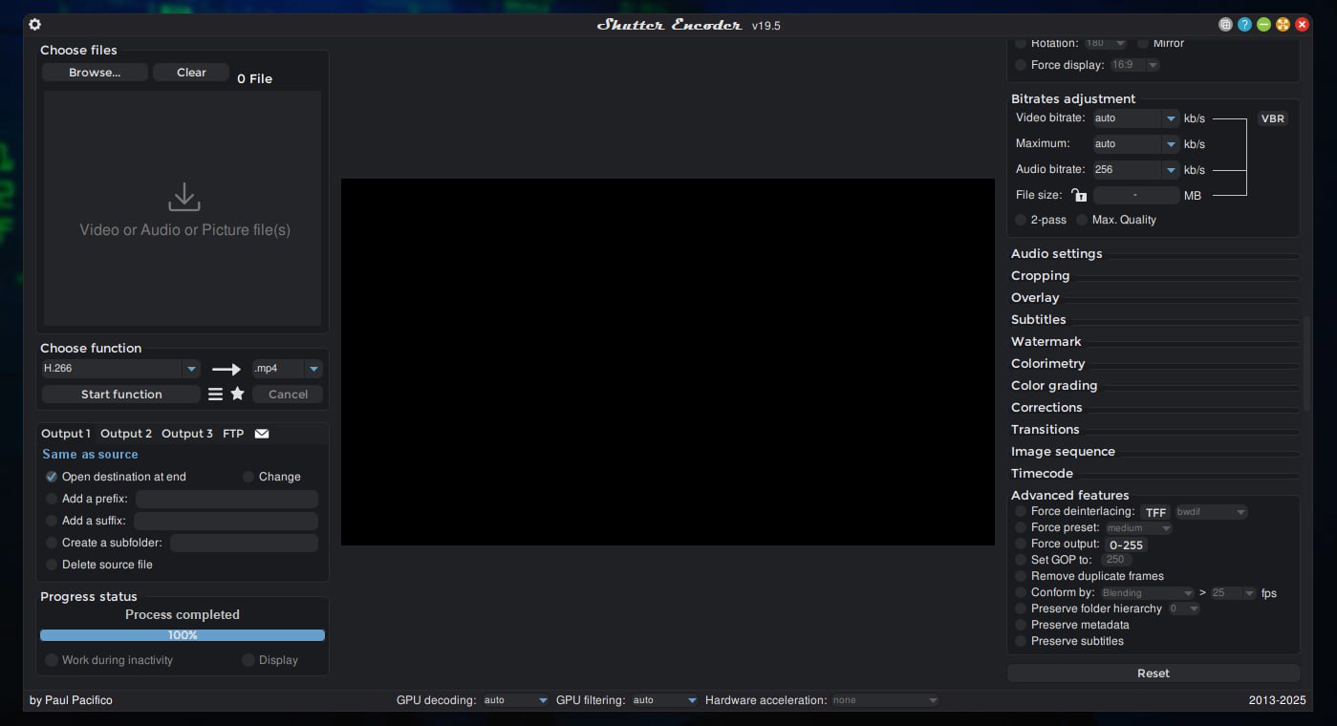This screenshot has width=1337, height=726.
Task: Open the render queue hamburger icon
Action: point(215,394)
